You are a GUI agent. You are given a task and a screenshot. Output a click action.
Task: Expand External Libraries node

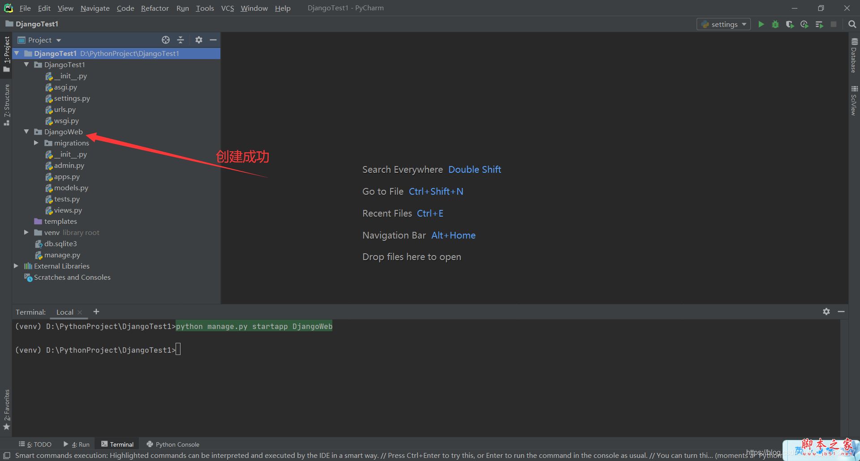click(x=16, y=266)
